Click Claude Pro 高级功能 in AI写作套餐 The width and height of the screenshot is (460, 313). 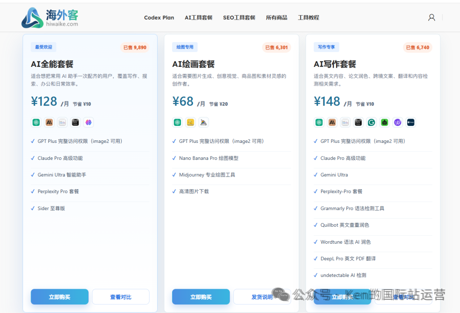[373, 158]
